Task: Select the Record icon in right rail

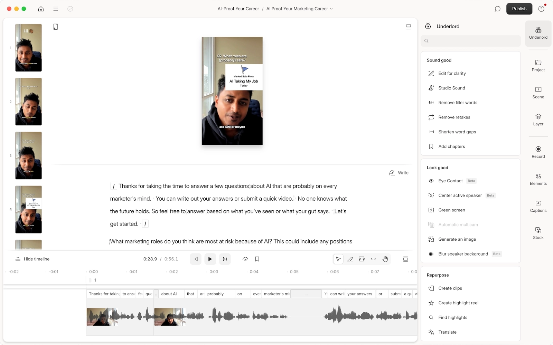Action: [x=538, y=152]
